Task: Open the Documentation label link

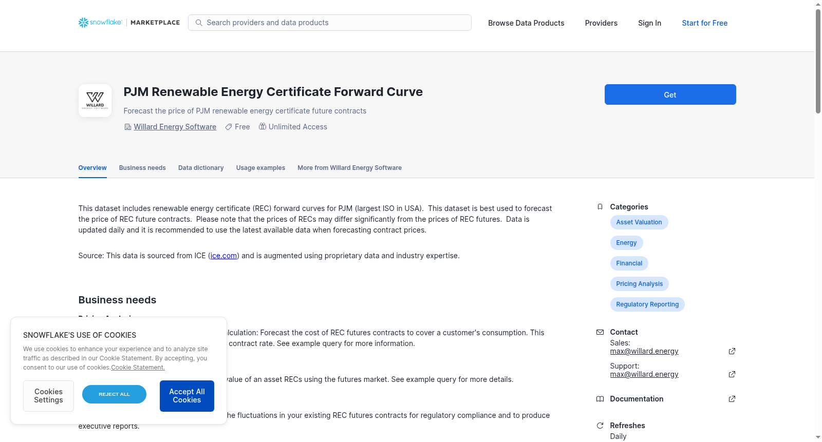Action: coord(637,399)
